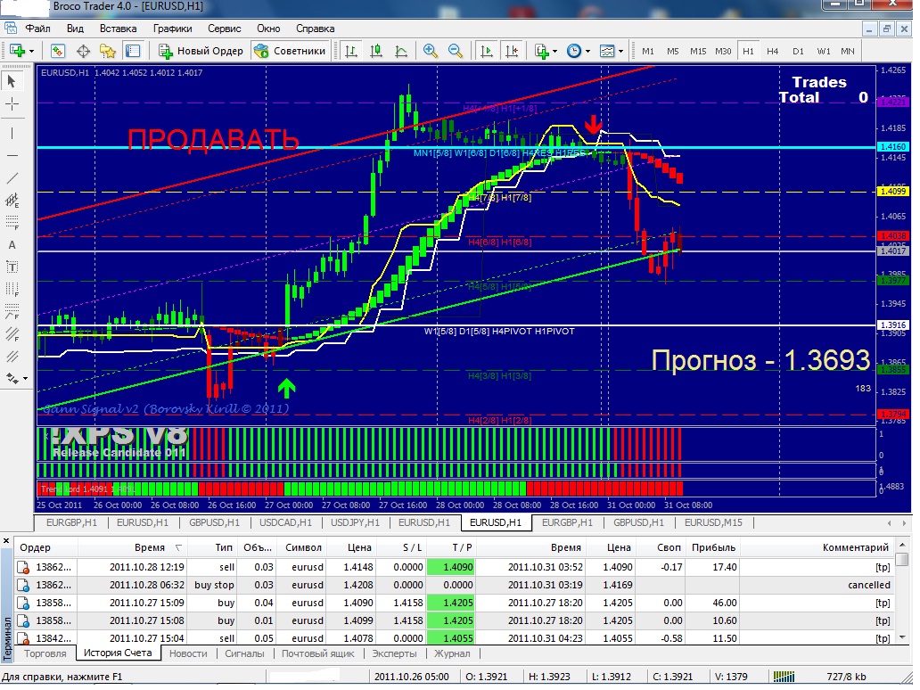
Task: Click the history table scroll down arrow
Action: pyautogui.click(x=903, y=637)
